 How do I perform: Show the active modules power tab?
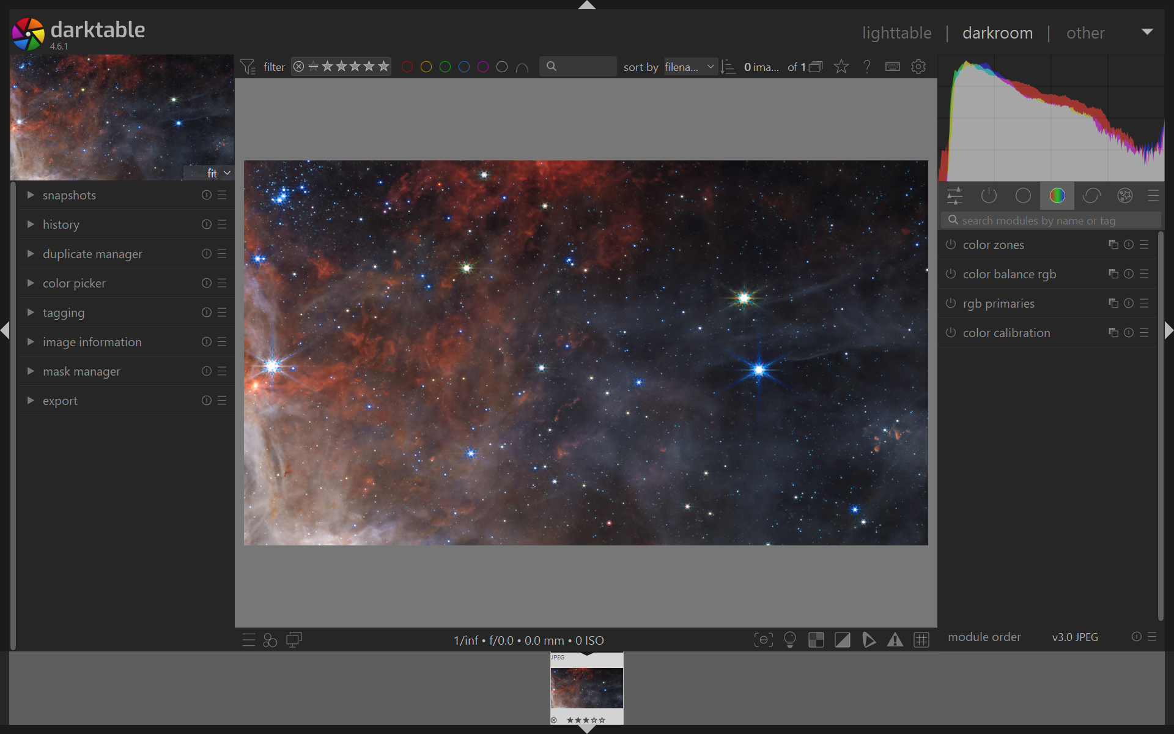click(988, 196)
